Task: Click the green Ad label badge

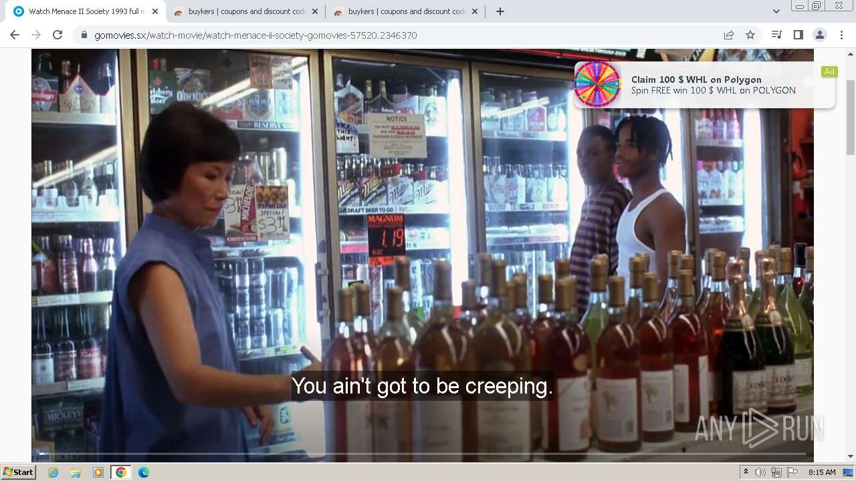Action: [x=829, y=71]
